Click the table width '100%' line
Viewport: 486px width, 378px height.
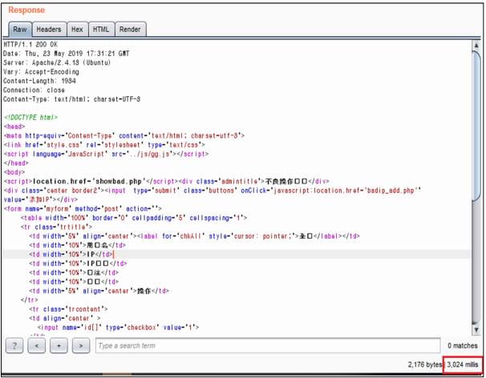(134, 218)
